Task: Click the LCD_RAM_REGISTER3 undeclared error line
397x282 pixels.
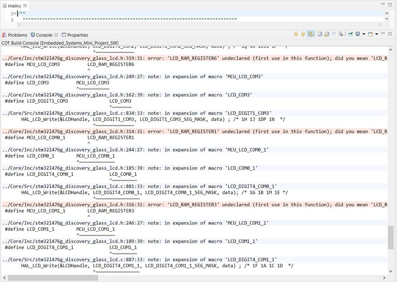Action: [195, 205]
